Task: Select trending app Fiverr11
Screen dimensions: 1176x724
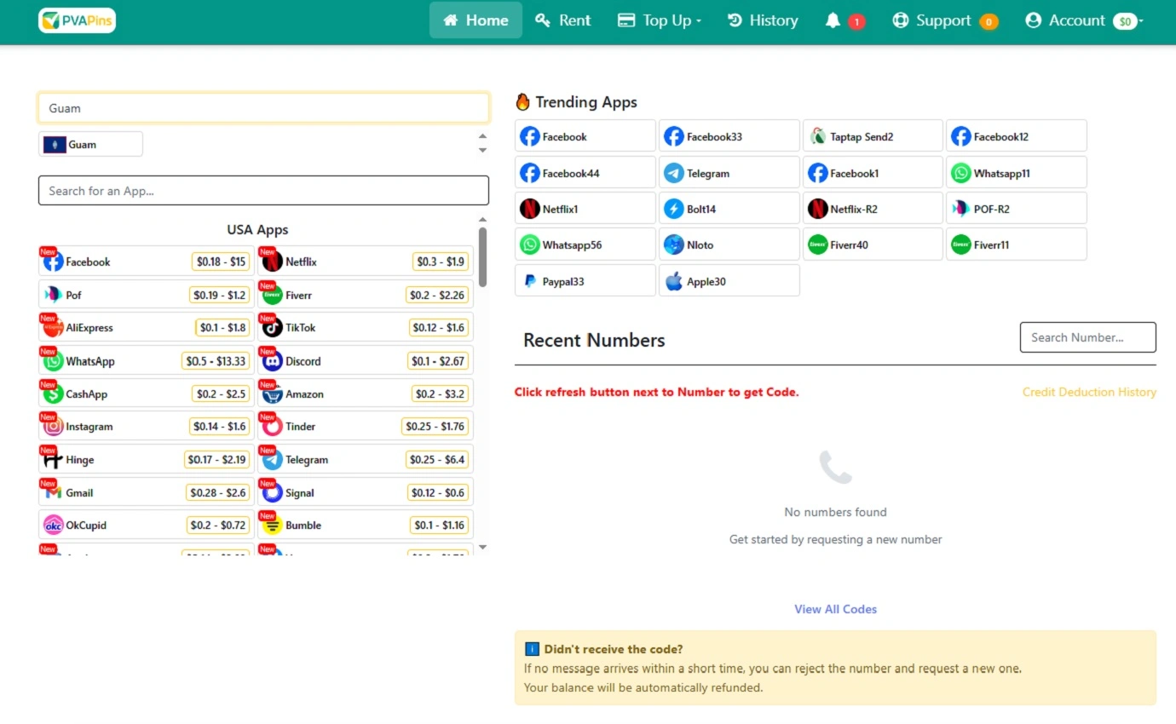Action: [x=1017, y=244]
